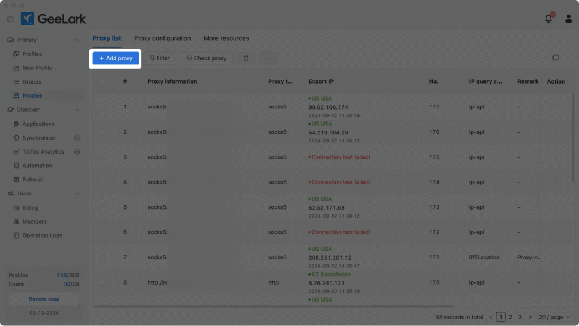Check the select-all checkbox in the table header
The height and width of the screenshot is (326, 579).
(x=102, y=81)
